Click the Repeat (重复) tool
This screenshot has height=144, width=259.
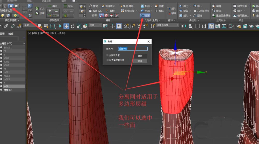pos(93,6)
